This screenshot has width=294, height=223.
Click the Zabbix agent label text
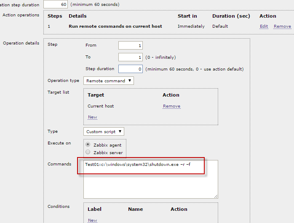[x=107, y=145]
